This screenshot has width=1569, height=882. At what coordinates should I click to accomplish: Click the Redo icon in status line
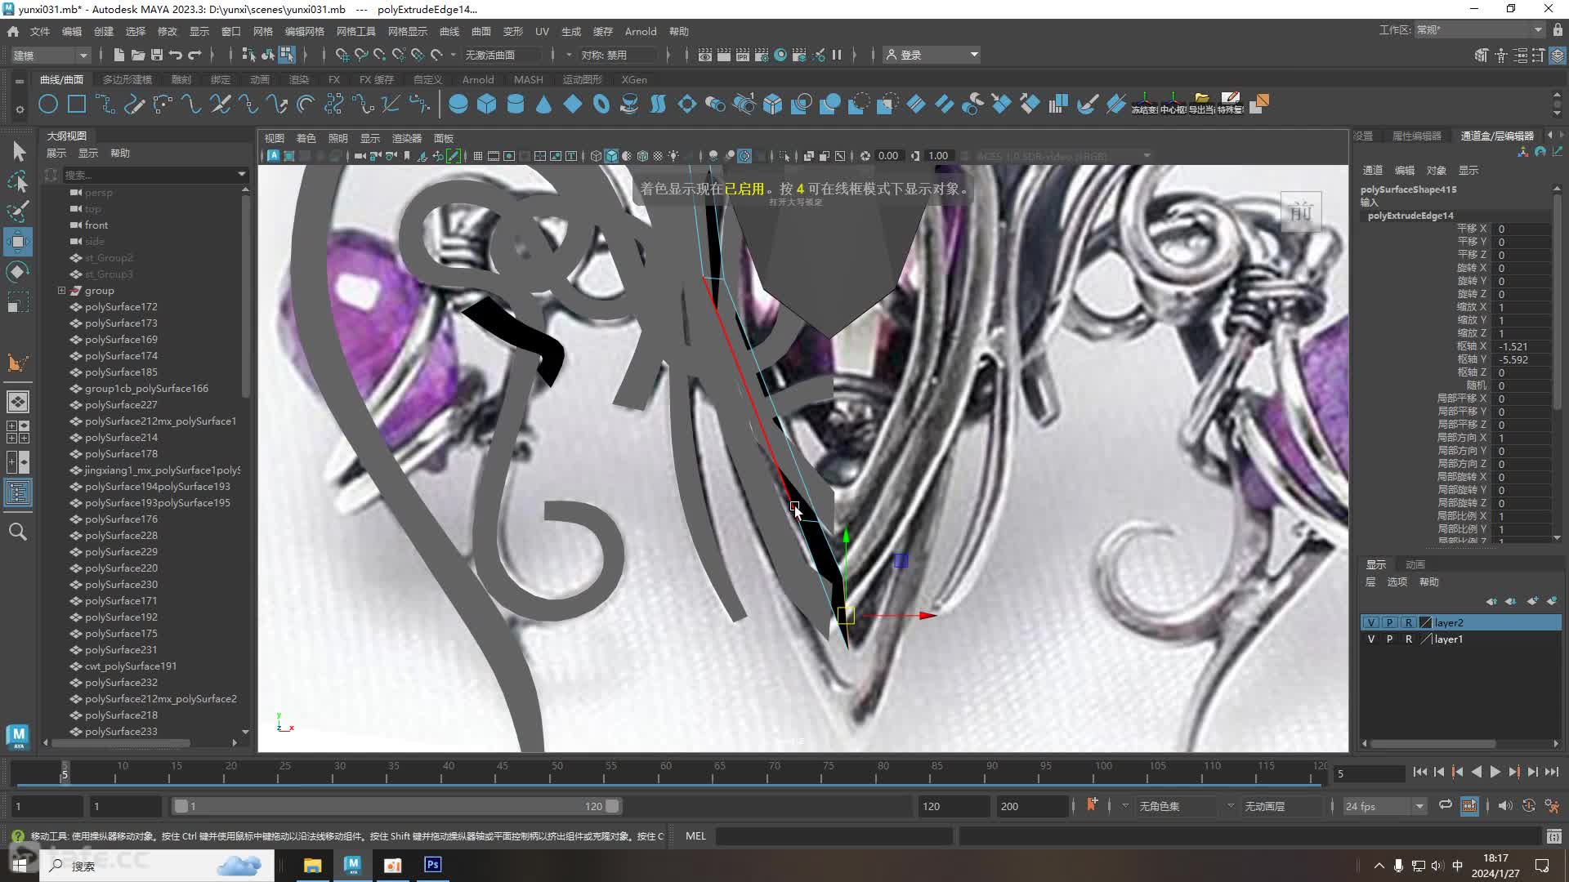(x=194, y=55)
